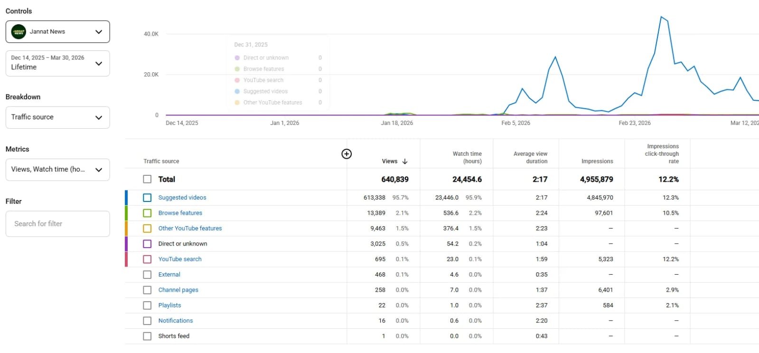
Task: Check the Playlists row checkbox
Action: tap(147, 305)
